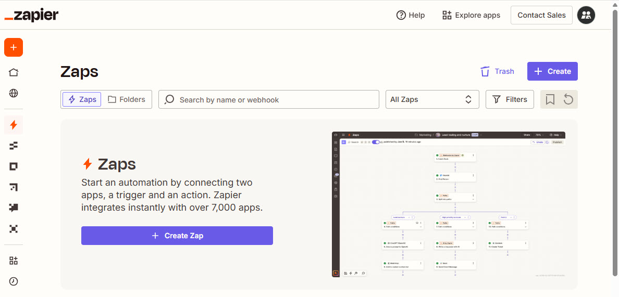Viewport: 619px width, 297px height.
Task: Open the square Interfaces icon in sidebar
Action: [x=14, y=166]
